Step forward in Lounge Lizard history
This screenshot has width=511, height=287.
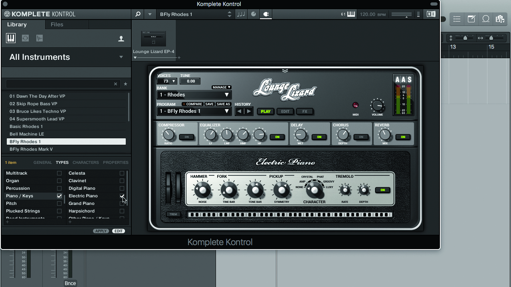[x=248, y=111]
